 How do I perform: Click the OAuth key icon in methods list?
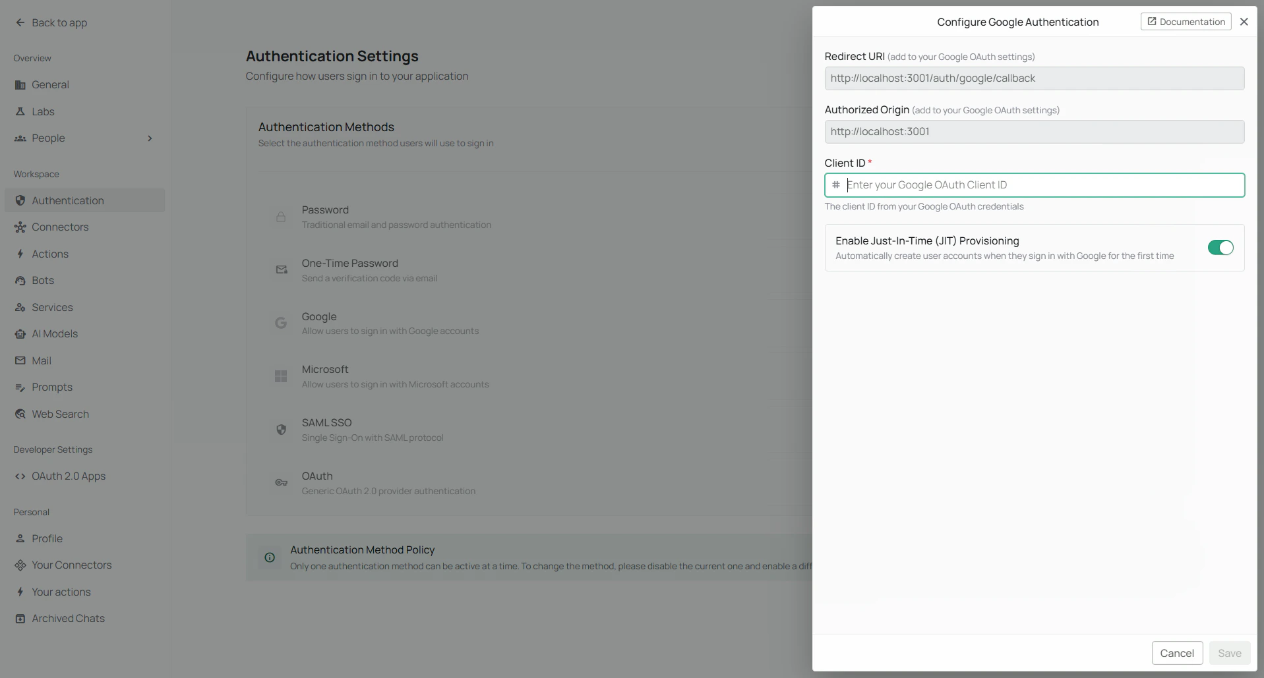pyautogui.click(x=282, y=483)
